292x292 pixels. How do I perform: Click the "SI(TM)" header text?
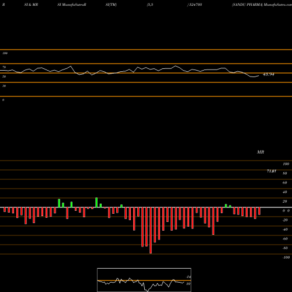111,5
